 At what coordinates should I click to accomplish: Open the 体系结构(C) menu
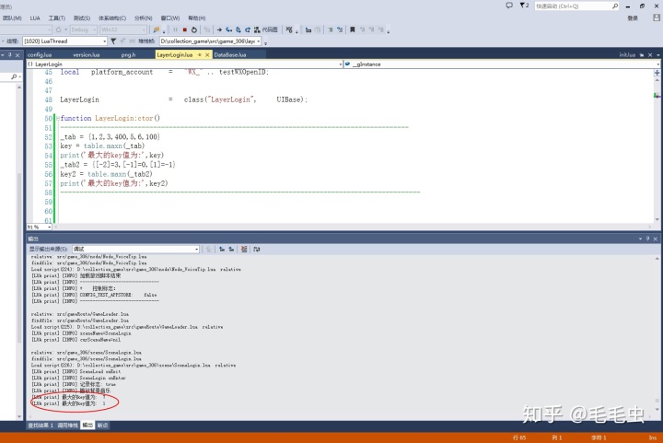pos(112,18)
